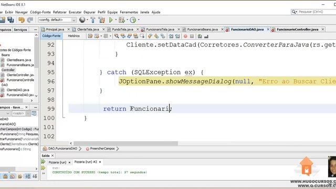Close the Saída output window
This screenshot has width=336, height=189.
tap(52, 155)
